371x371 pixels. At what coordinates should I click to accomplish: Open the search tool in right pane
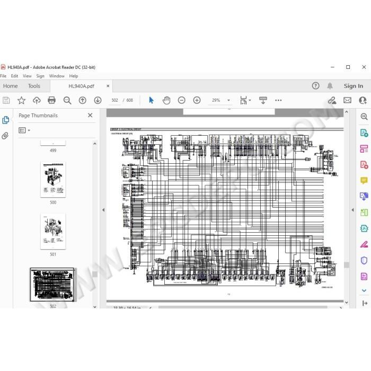click(x=364, y=117)
